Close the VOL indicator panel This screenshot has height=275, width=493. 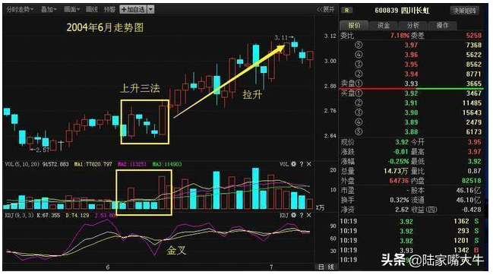[308, 164]
